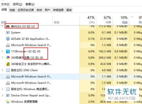Click the 2.0% CPU value for Windows 资源管理器
This screenshot has width=142, height=104.
(x=91, y=102)
